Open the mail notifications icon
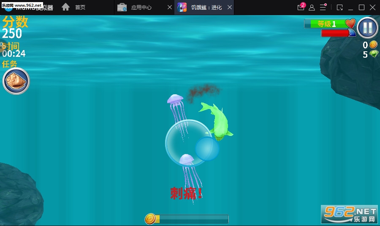380x226 pixels. click(x=301, y=8)
